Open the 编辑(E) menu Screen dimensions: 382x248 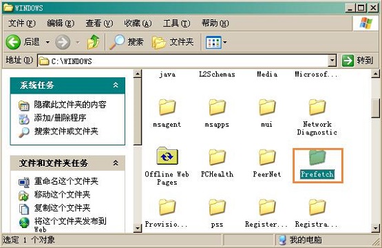pyautogui.click(x=61, y=23)
